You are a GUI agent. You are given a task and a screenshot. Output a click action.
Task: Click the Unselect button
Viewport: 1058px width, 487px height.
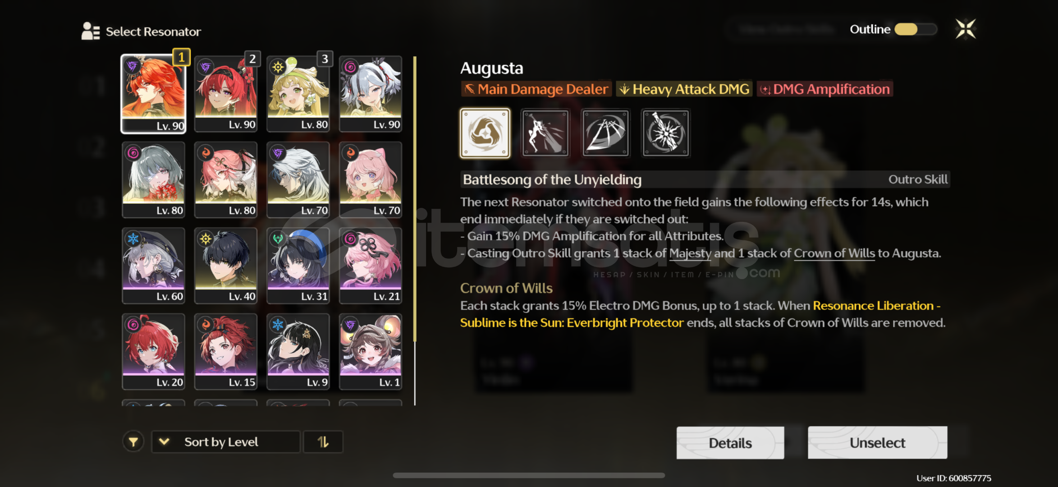877,443
